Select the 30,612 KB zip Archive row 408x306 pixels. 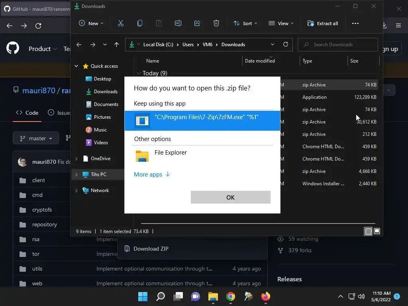click(329, 122)
